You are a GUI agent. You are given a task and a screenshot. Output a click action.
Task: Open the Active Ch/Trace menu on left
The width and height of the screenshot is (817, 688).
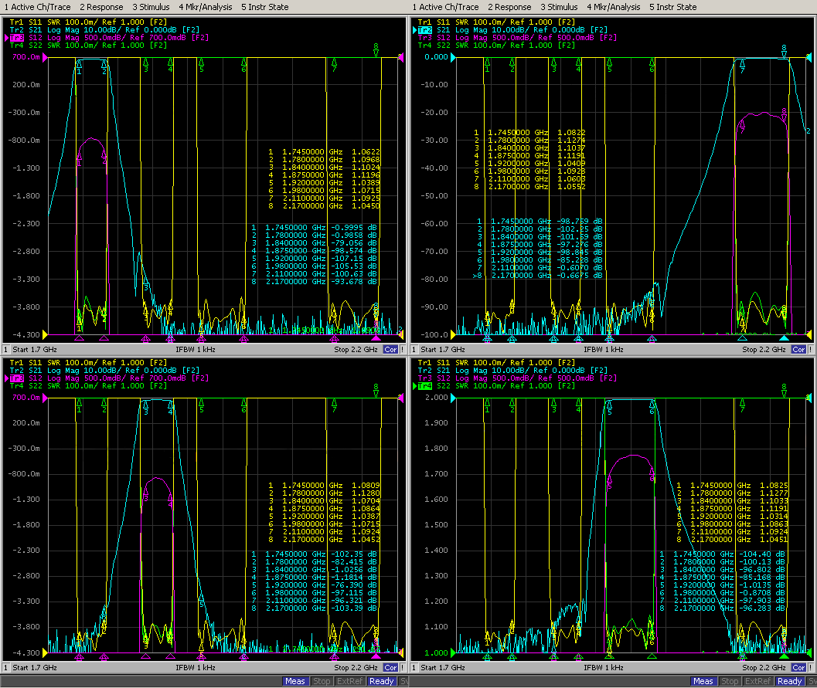[x=36, y=7]
